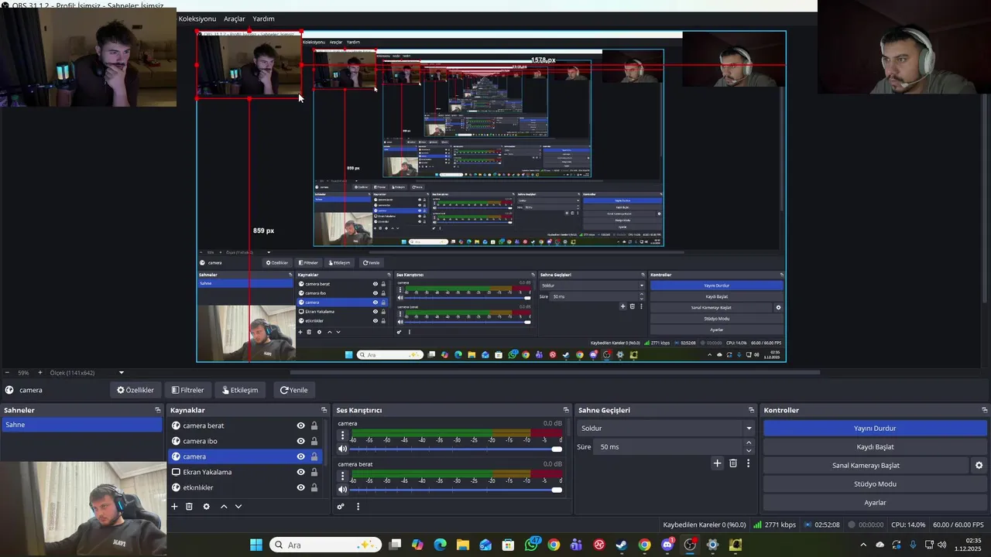
Task: Open File Explorer from taskbar
Action: (x=463, y=545)
